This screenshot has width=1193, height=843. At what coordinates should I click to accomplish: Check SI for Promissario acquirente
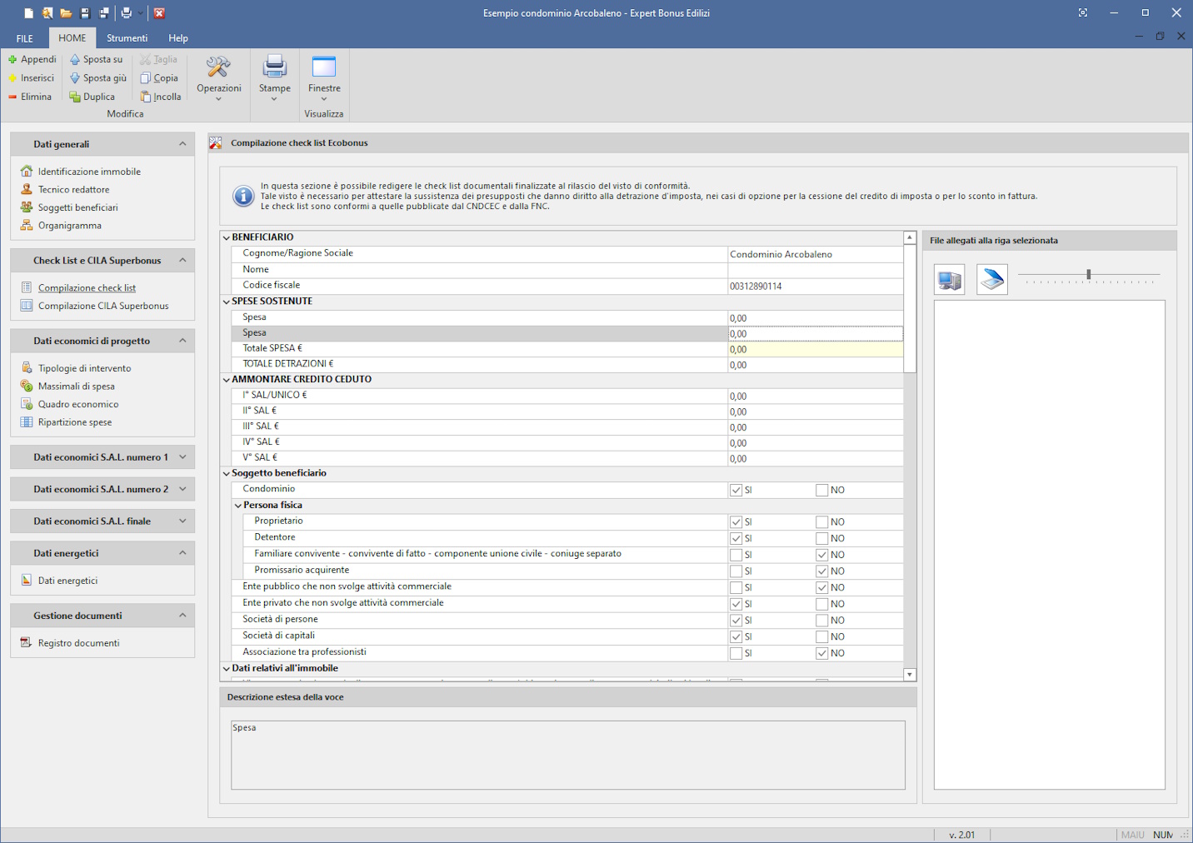tap(736, 571)
